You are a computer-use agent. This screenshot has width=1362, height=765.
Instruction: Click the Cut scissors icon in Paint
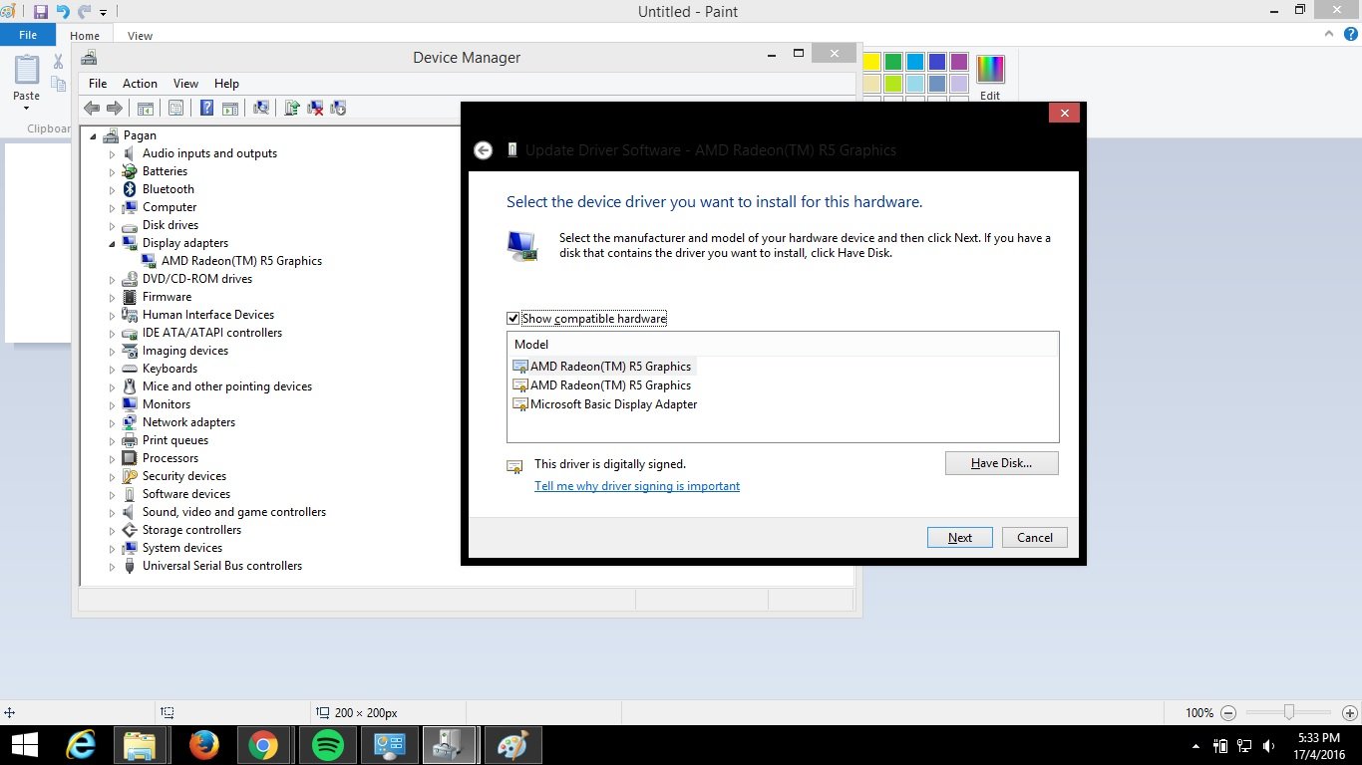pyautogui.click(x=59, y=62)
